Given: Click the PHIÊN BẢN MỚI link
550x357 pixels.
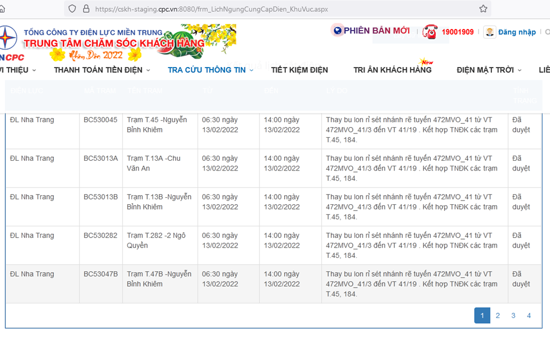Looking at the screenshot, I should pyautogui.click(x=377, y=31).
